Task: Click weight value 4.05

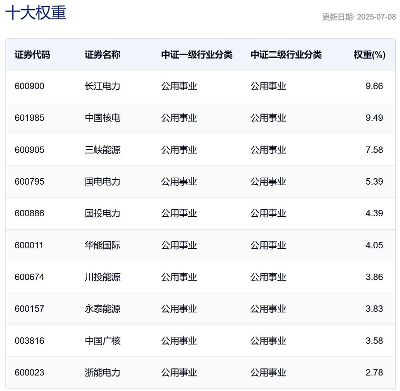Action: tap(374, 245)
